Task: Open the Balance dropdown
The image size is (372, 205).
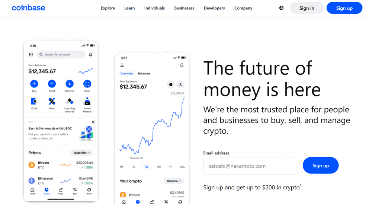Action: coord(174,181)
